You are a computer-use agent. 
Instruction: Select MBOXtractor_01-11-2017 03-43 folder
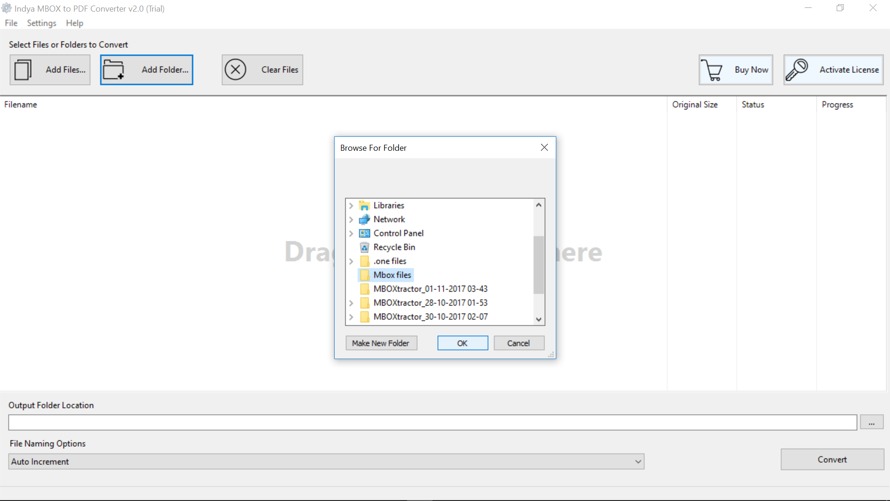tap(430, 289)
